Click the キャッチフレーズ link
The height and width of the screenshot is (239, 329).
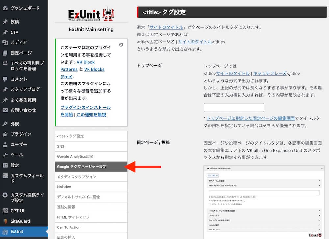[270, 73]
